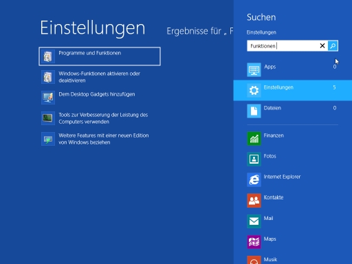Select Windows-Funktionen aktivieren oder deaktivieren text
The width and height of the screenshot is (352, 264).
click(x=99, y=77)
